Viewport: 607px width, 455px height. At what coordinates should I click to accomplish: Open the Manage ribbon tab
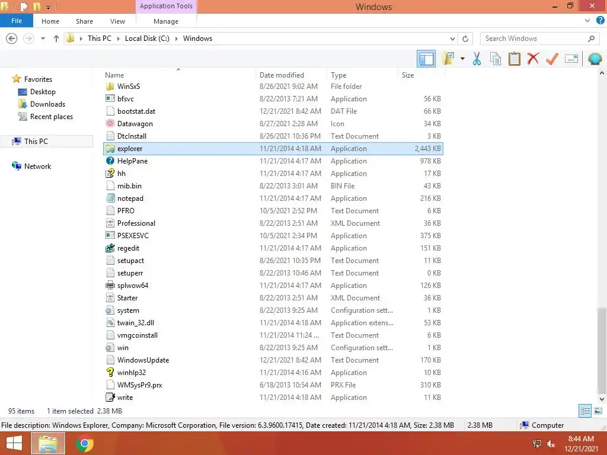(x=166, y=21)
